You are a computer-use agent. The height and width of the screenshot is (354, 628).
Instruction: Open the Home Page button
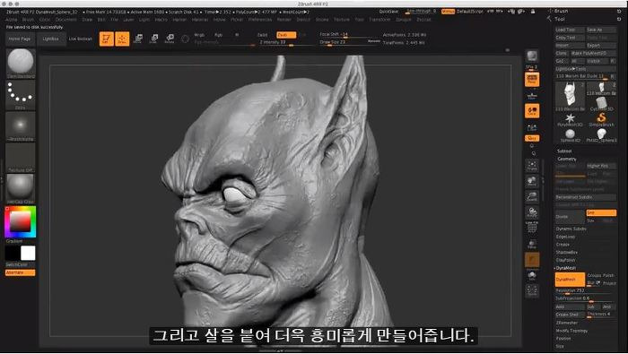tap(20, 39)
